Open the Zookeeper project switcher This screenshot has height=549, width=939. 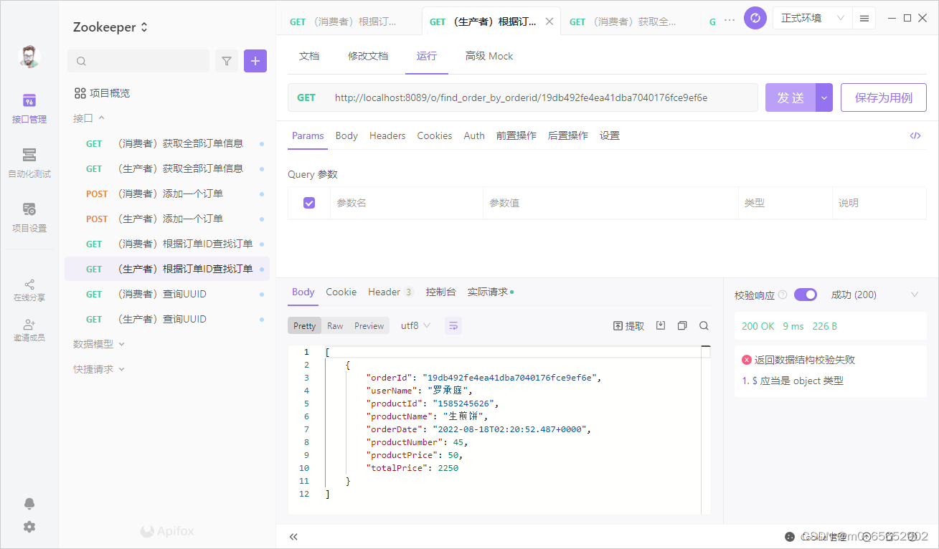pos(110,27)
